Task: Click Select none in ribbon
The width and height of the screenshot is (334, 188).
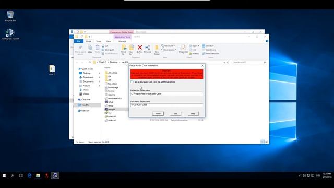Action: pos(209,50)
